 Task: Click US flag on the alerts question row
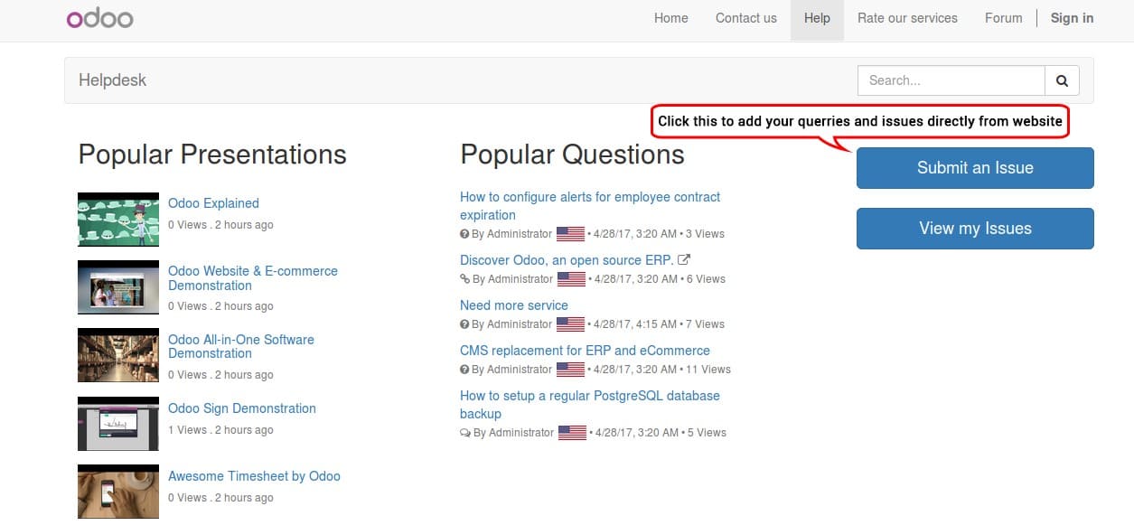tap(570, 234)
